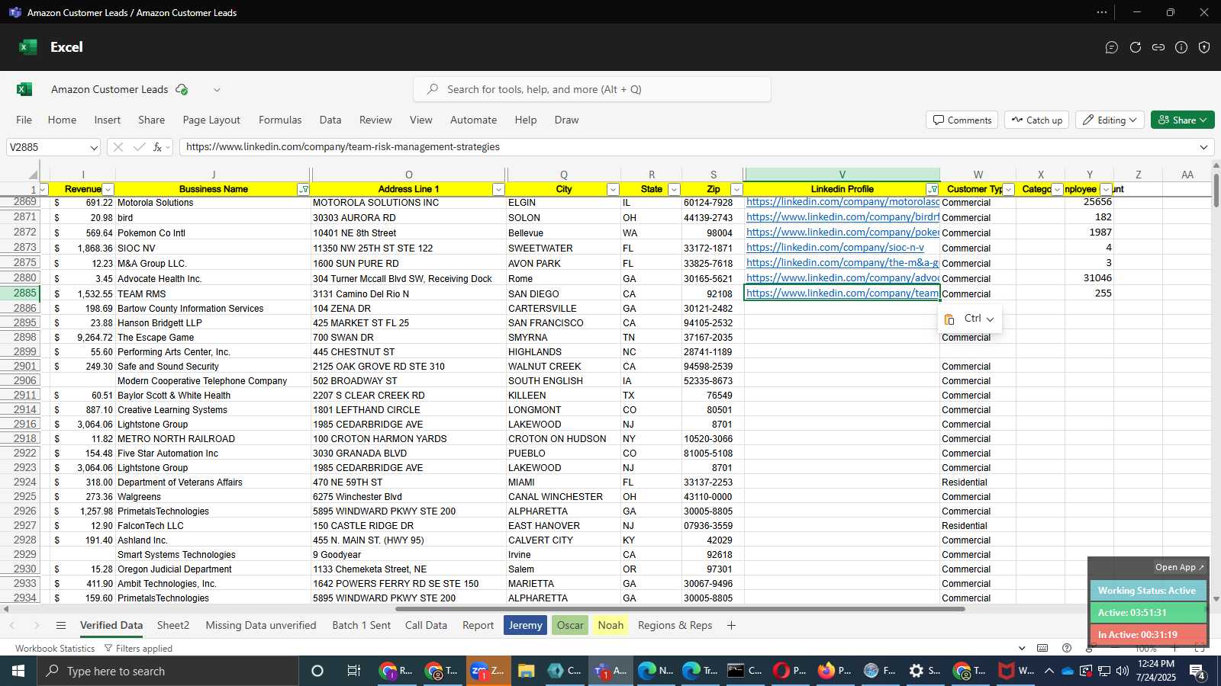Image resolution: width=1221 pixels, height=686 pixels.
Task: Click the keyboard icon in status bar
Action: 1042,649
